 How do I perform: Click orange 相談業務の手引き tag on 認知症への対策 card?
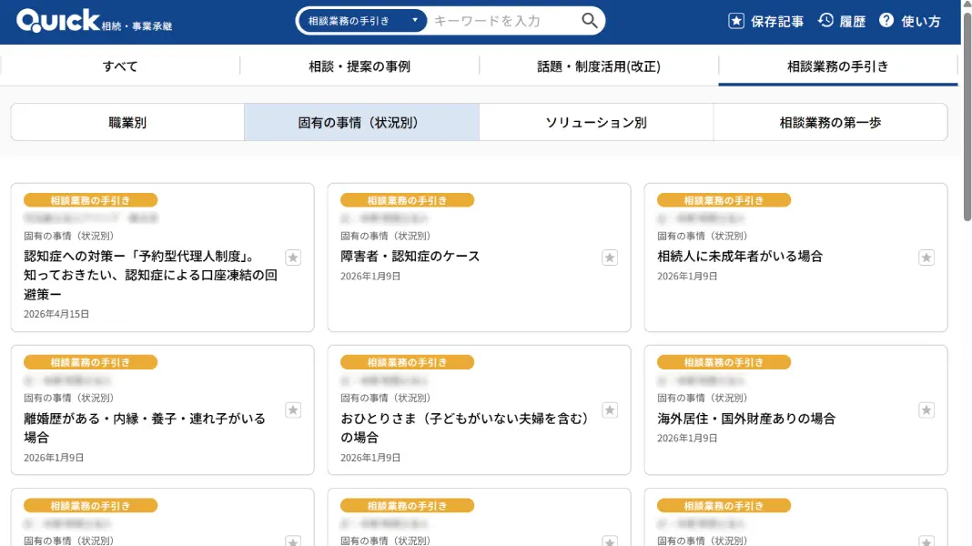point(90,200)
